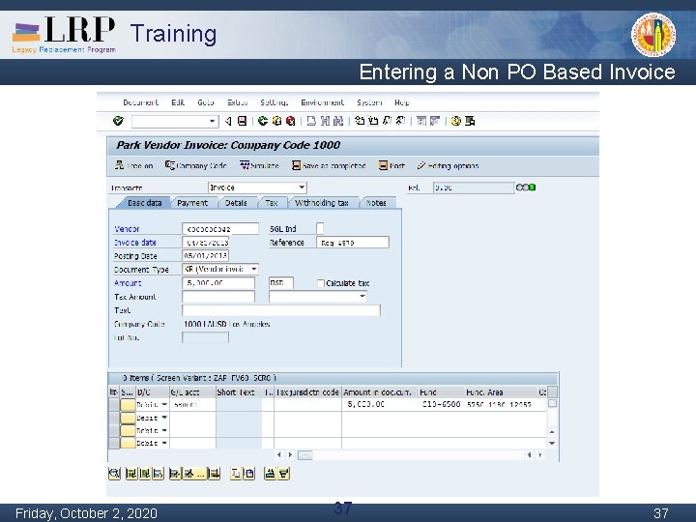Click the first yellow icon after the magnifier
696x522 pixels.
pyautogui.click(x=130, y=474)
